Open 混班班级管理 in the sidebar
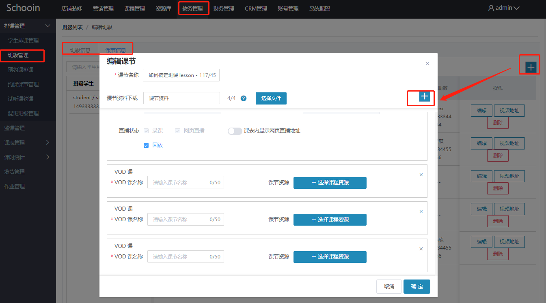This screenshot has width=546, height=303. coord(23,113)
